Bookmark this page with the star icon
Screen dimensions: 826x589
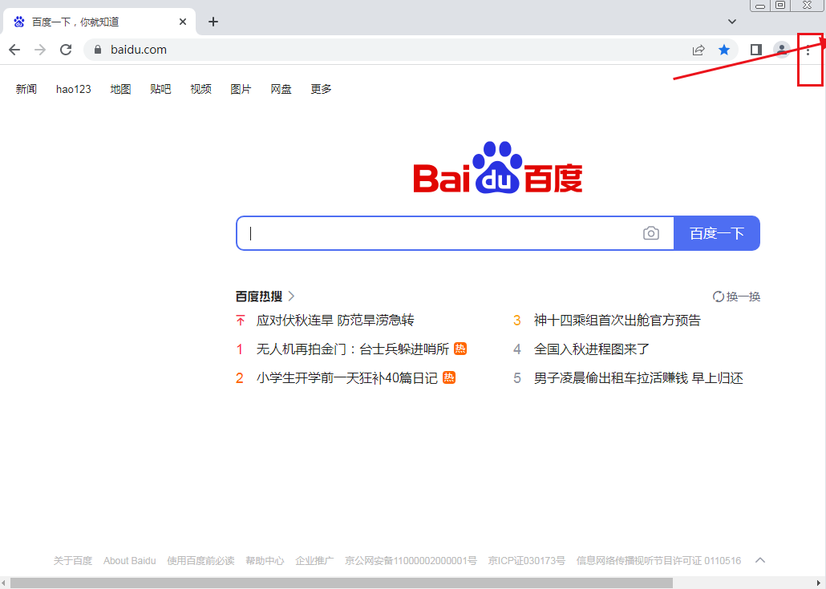pyautogui.click(x=724, y=49)
